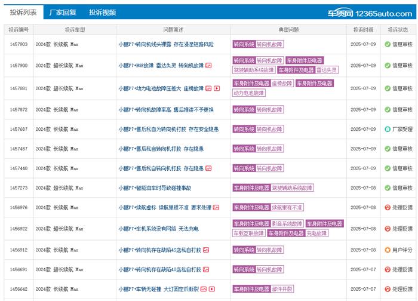
Task: Click 转向机故障 tag in row 1457903
Action: (x=269, y=44)
